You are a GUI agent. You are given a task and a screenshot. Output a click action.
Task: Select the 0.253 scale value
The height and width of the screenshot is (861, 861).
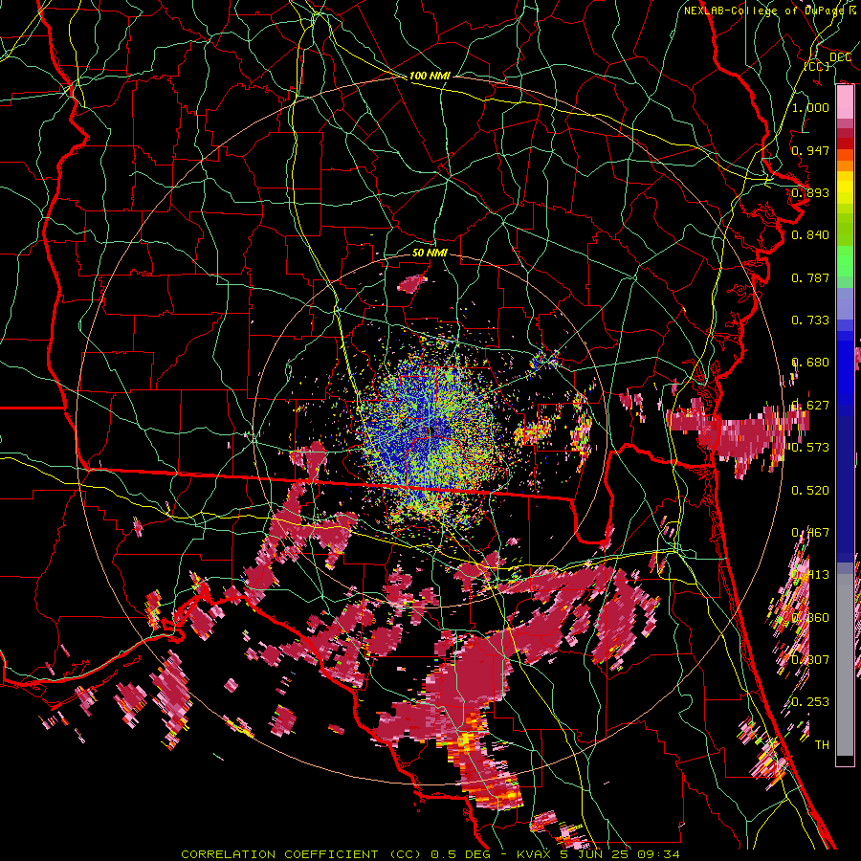[x=810, y=702]
